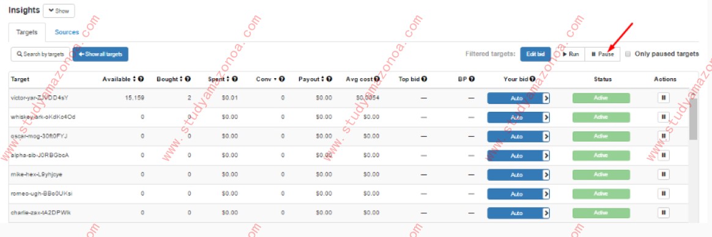This screenshot has height=237, width=712.
Task: Enable Only paused targets checkbox
Action: click(x=628, y=54)
